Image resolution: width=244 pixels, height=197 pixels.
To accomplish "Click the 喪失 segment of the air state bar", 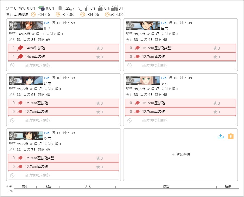I will 25,187.
